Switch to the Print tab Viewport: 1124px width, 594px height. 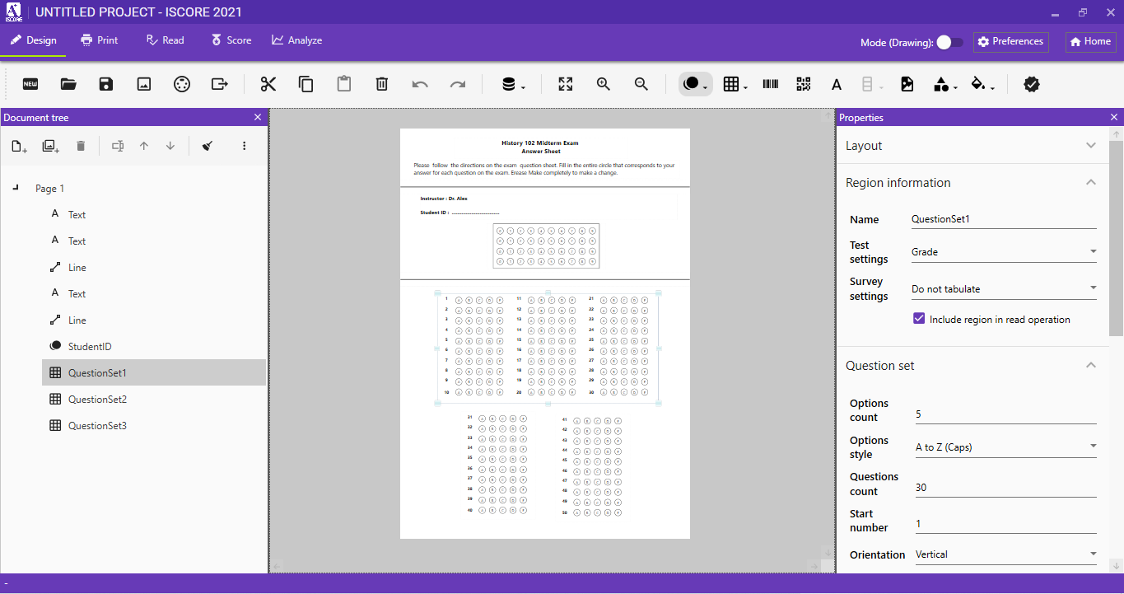pyautogui.click(x=100, y=40)
